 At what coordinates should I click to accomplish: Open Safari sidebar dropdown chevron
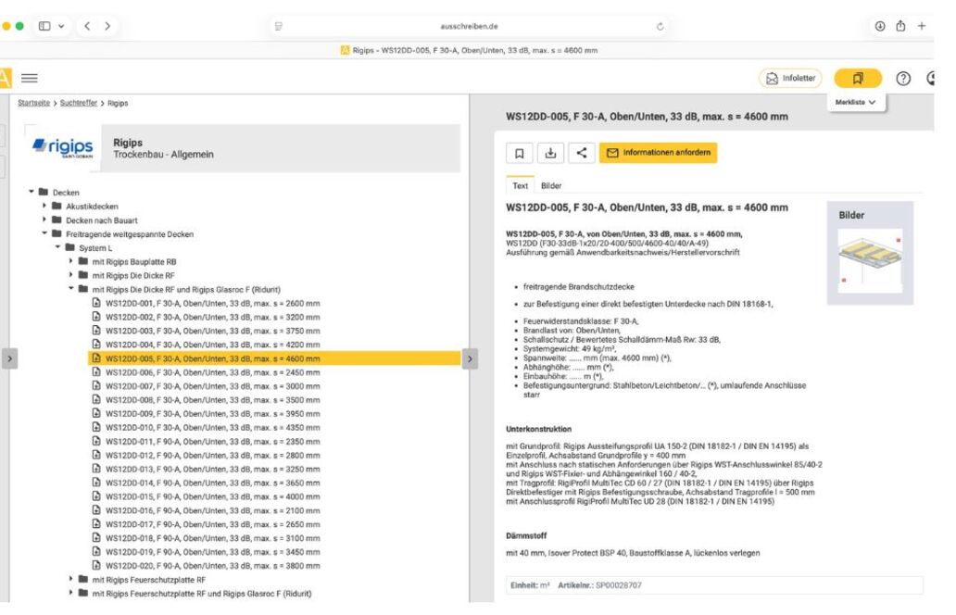coord(61,26)
